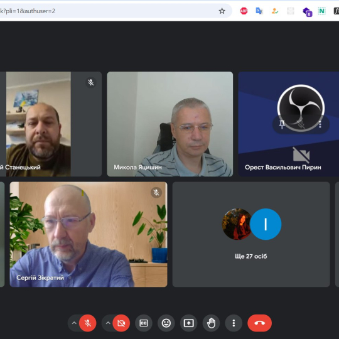The width and height of the screenshot is (339, 339).
Task: Open the Google Translate extension icon
Action: [259, 11]
